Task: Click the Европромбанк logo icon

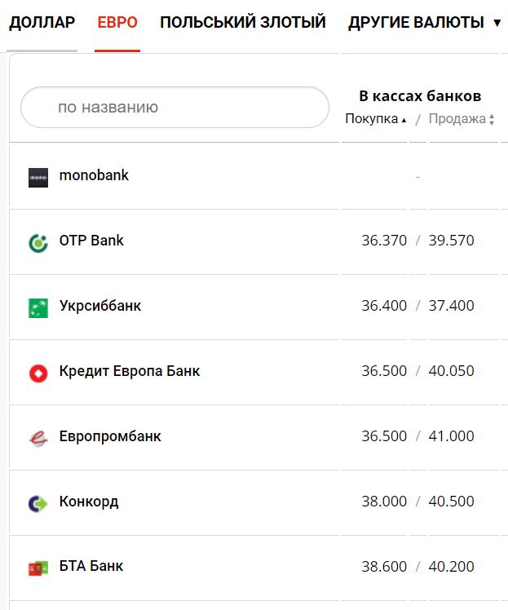Action: (x=38, y=438)
